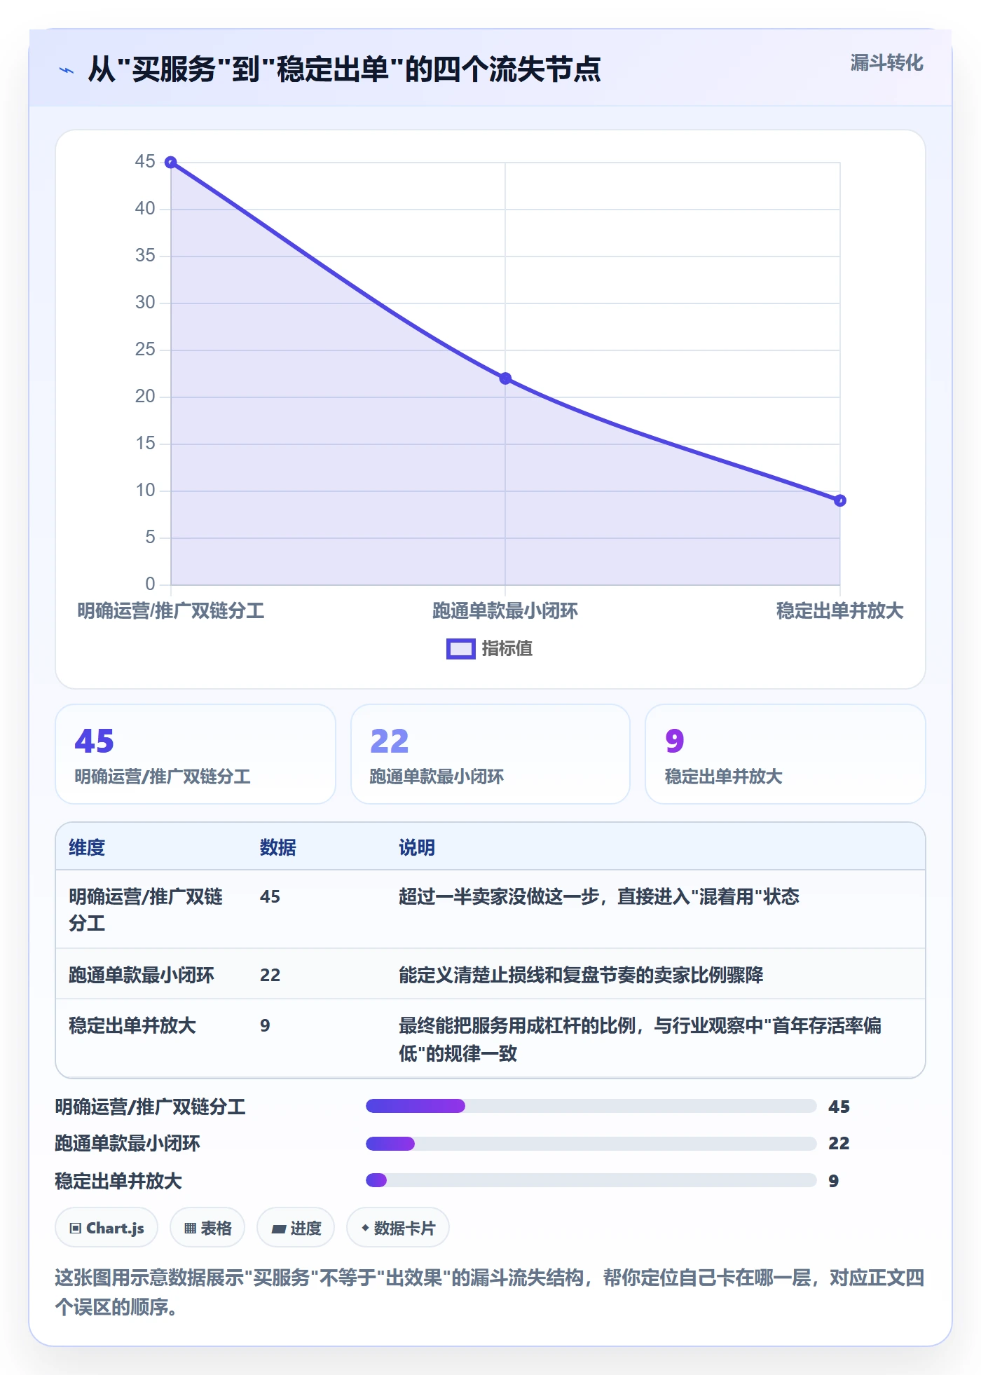Click the 明确运营/推广双链分工 x-axis label
Screen dimensions: 981x1375
click(x=171, y=611)
